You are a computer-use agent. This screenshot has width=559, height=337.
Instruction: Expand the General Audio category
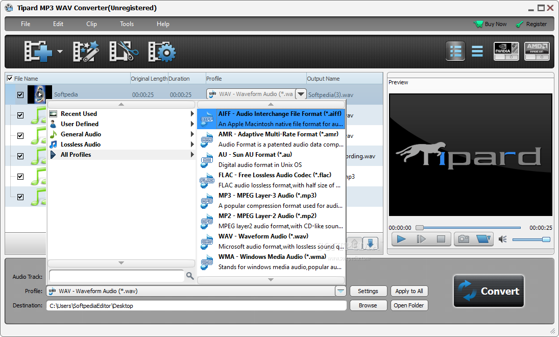(121, 134)
